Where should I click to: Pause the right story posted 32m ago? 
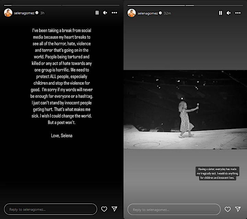click(221, 13)
